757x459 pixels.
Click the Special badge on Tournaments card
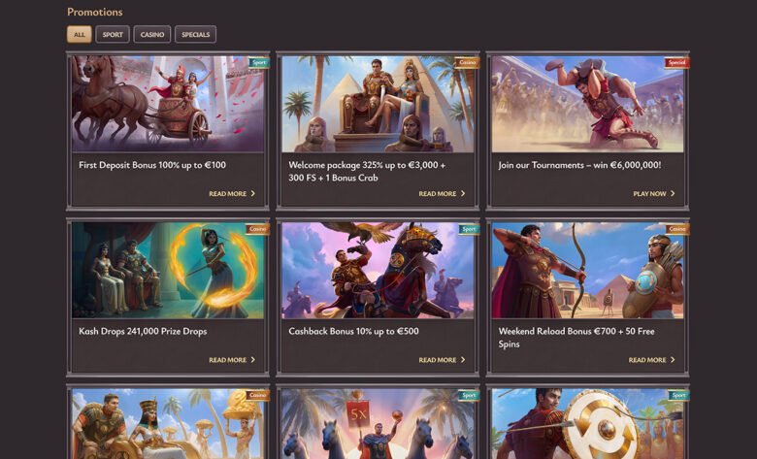[x=676, y=63]
